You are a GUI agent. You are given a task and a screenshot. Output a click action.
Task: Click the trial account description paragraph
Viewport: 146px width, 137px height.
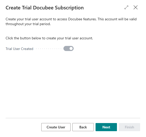tap(71, 22)
